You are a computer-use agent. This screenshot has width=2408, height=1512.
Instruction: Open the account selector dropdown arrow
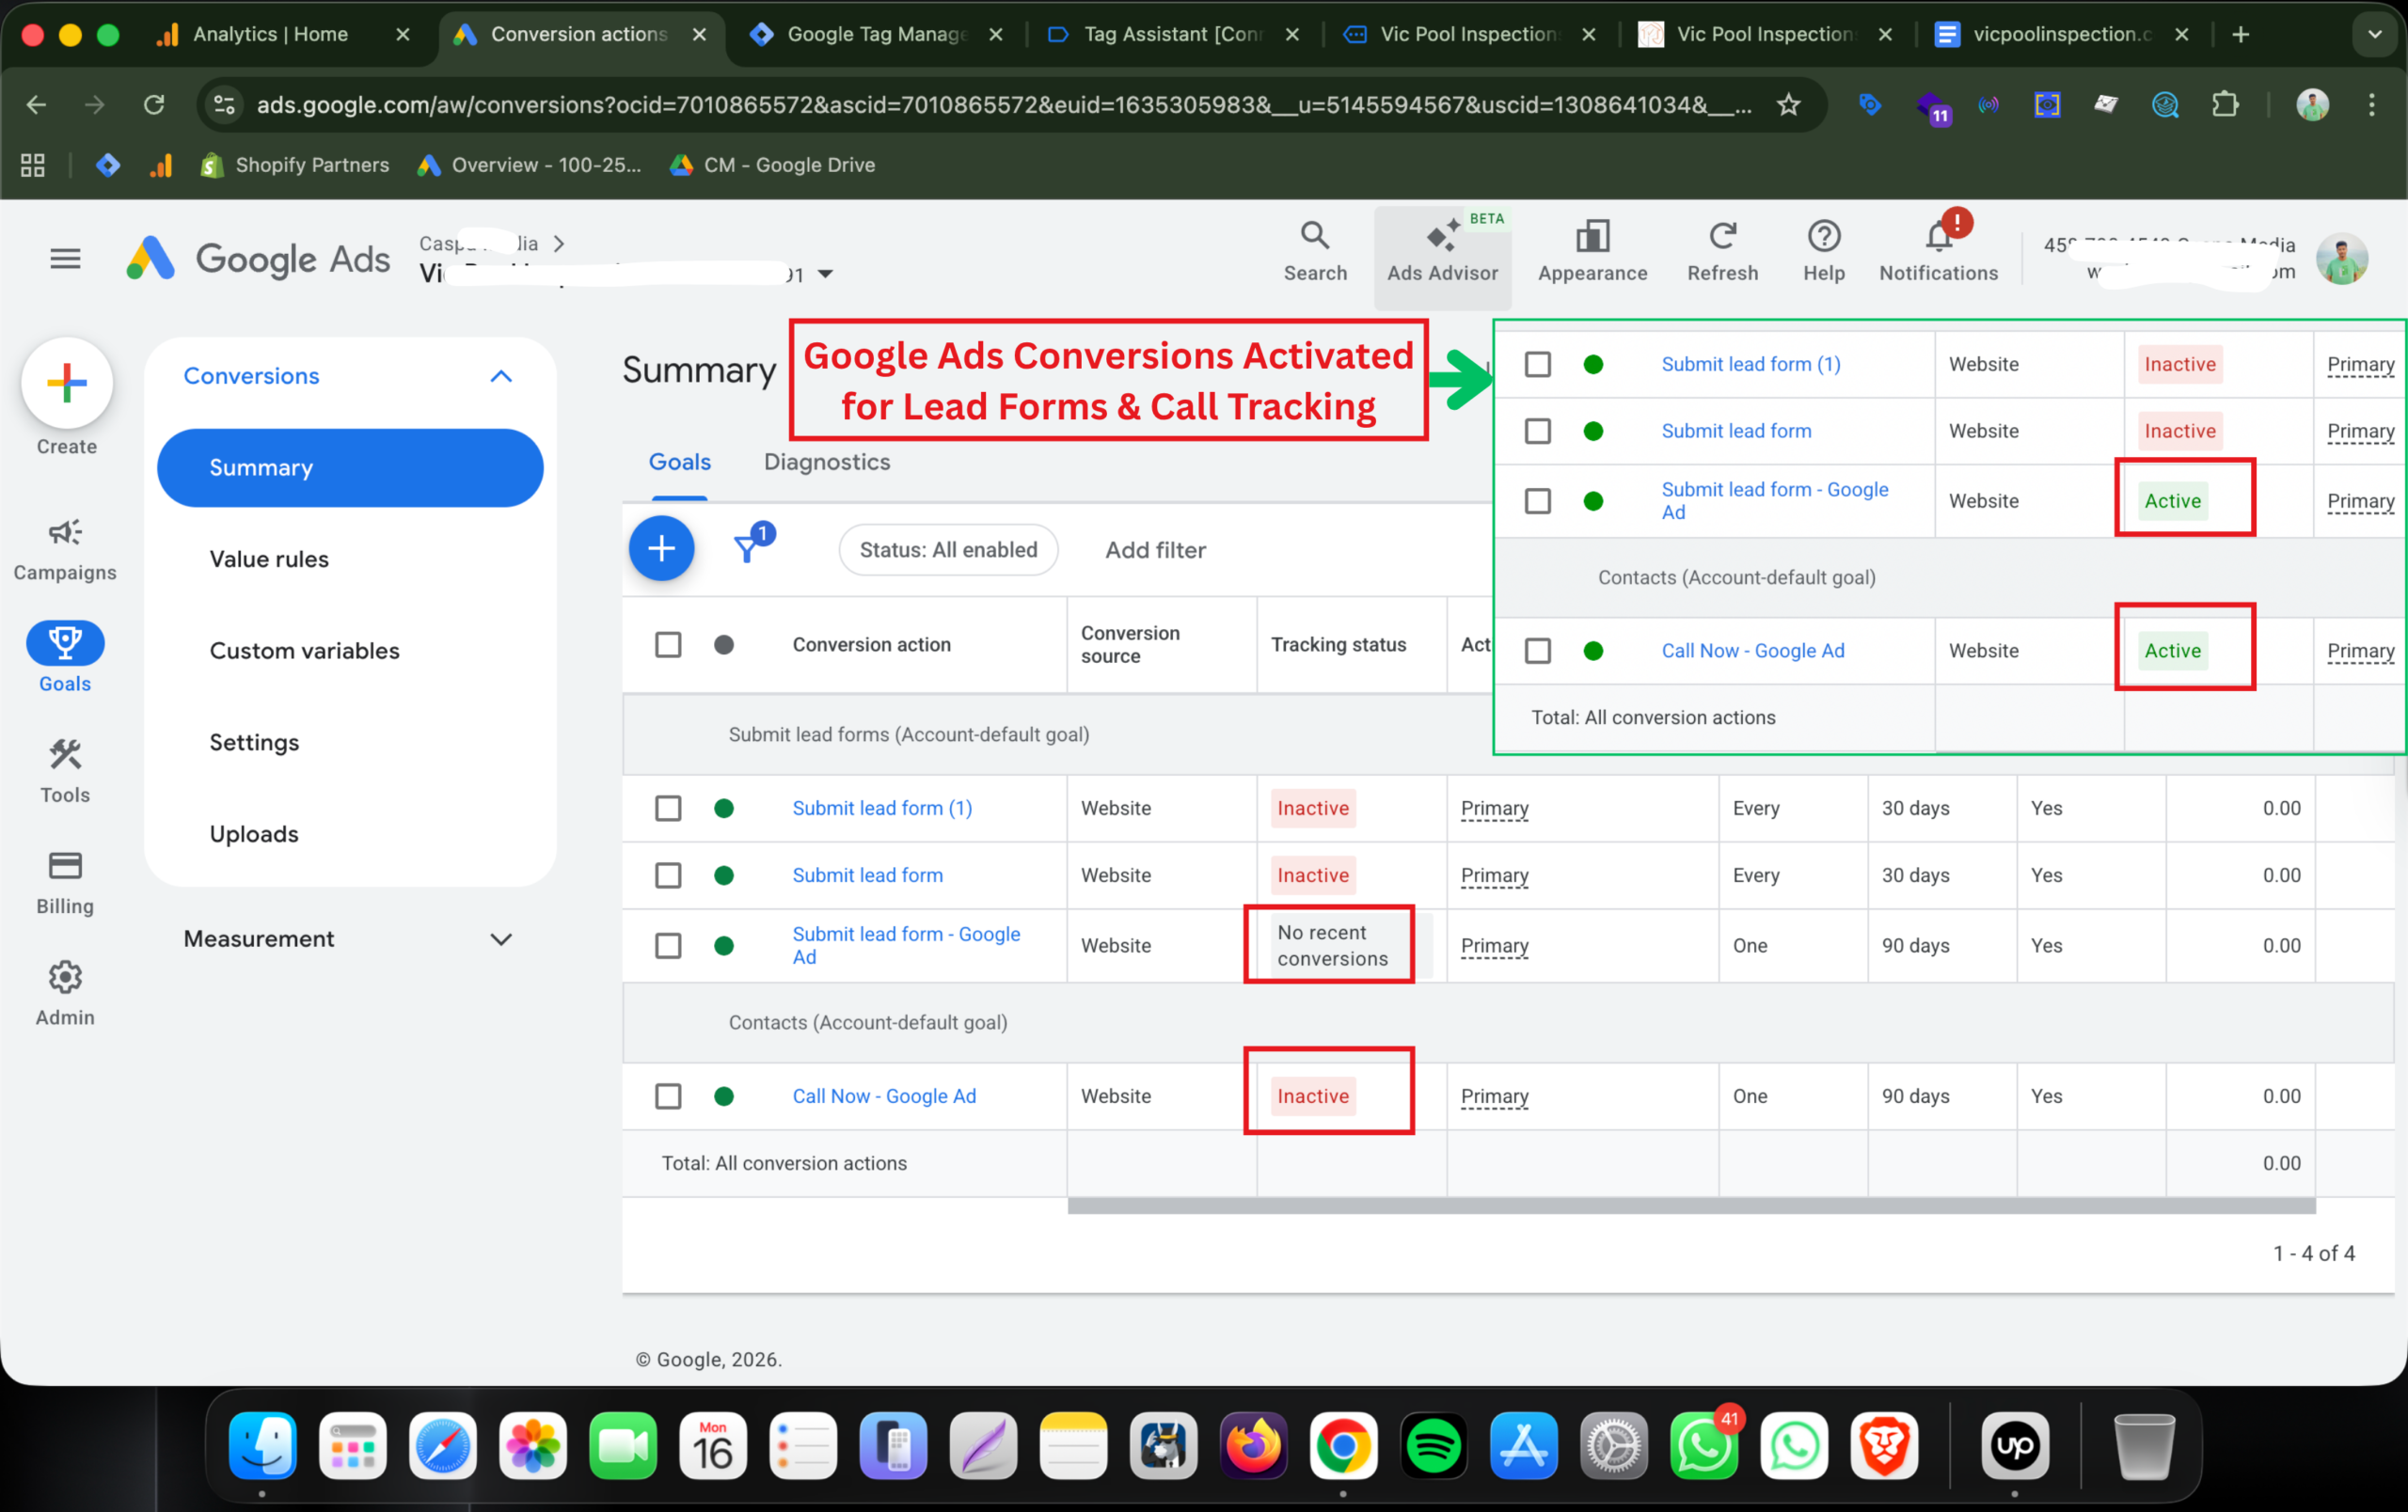click(825, 274)
